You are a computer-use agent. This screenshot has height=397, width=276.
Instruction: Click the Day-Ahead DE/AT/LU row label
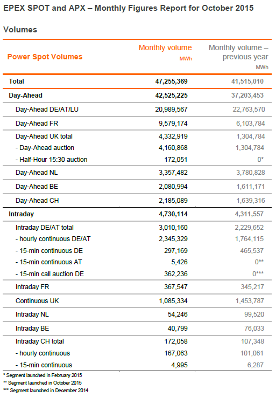(x=47, y=109)
